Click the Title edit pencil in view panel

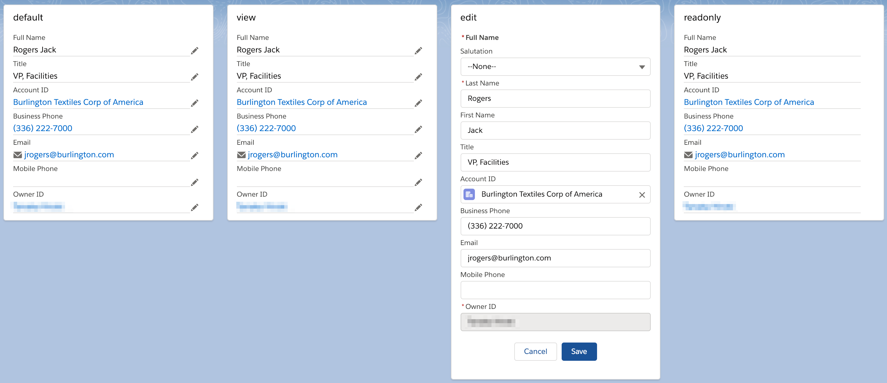(418, 77)
